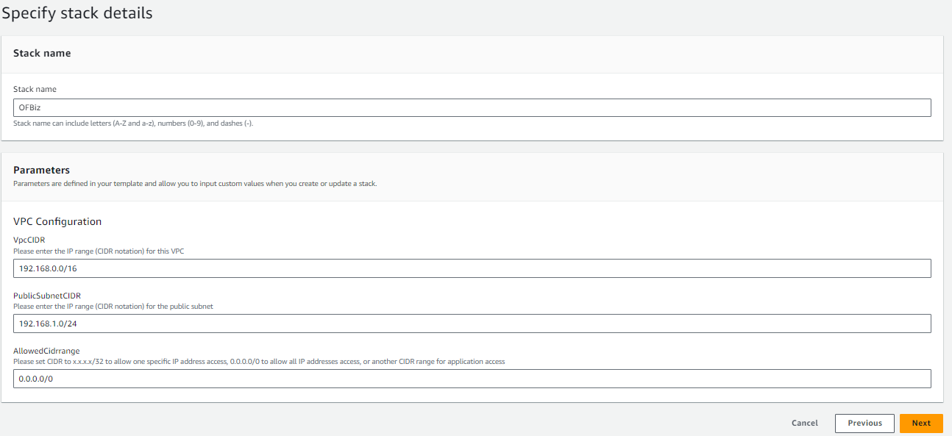Select the 'VPC Configuration' subheading

(x=57, y=221)
